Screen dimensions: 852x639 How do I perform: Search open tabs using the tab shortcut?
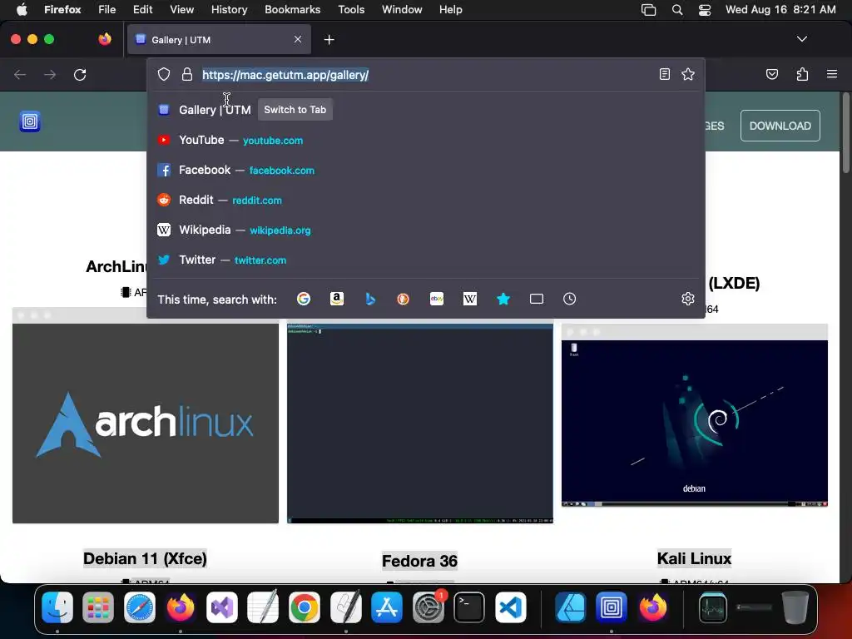(x=537, y=299)
